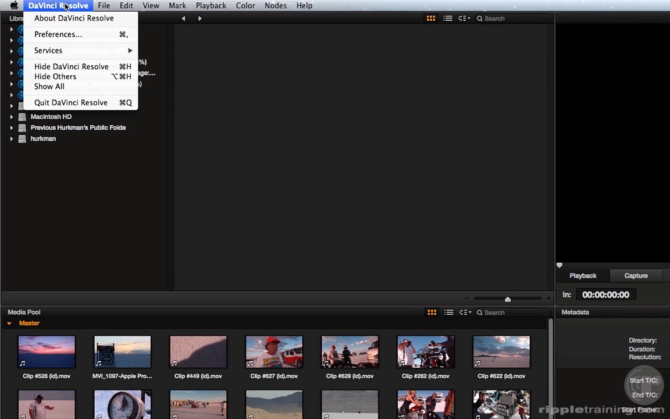The height and width of the screenshot is (419, 670).
Task: Switch Media Pool to thumbnail grid view
Action: (x=432, y=313)
